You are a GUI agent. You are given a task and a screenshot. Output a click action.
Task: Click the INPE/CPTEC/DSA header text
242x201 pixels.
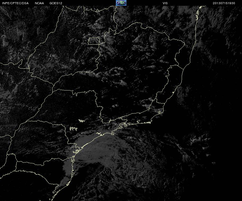[15, 3]
